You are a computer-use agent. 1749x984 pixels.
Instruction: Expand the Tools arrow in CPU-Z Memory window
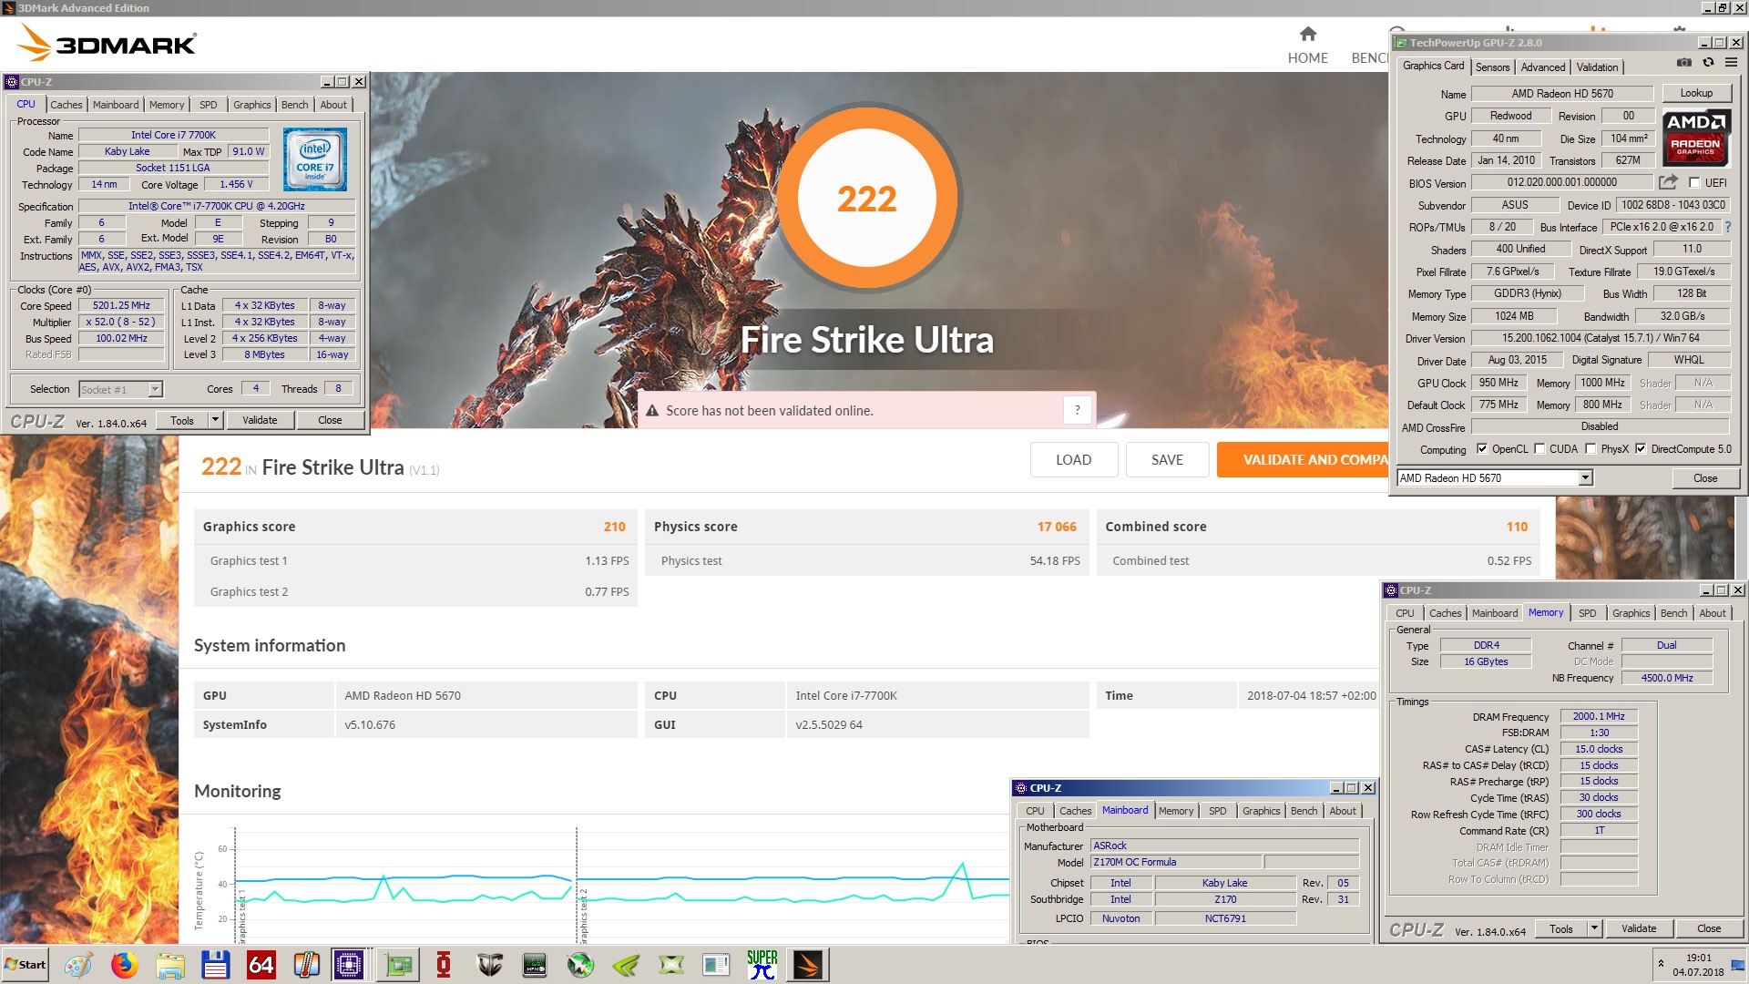(x=1594, y=928)
